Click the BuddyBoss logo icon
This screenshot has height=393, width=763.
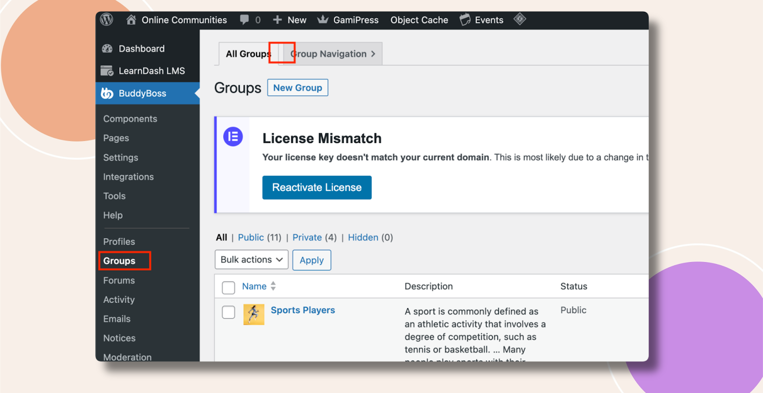[107, 93]
